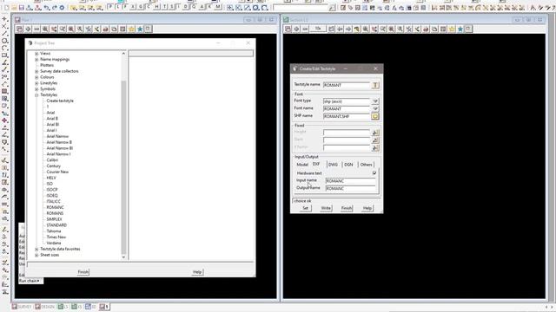Select Create textstyle in the tree

point(60,101)
